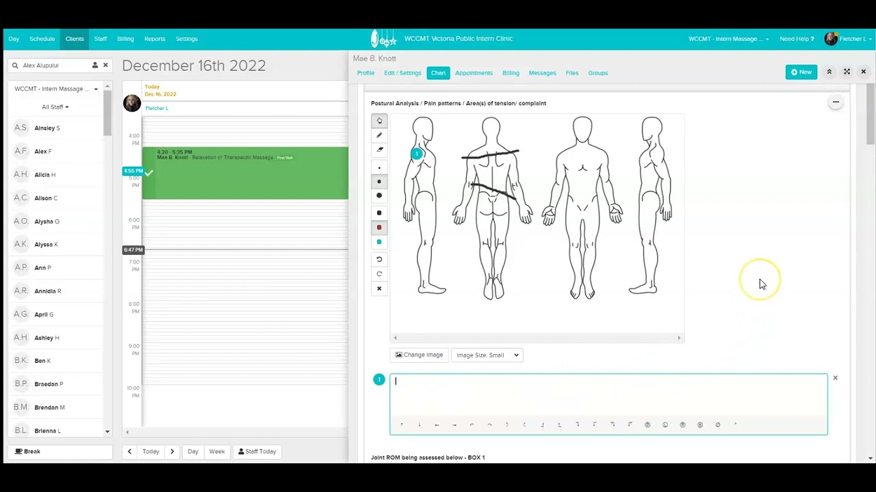Select the Chart tab

[x=438, y=73]
